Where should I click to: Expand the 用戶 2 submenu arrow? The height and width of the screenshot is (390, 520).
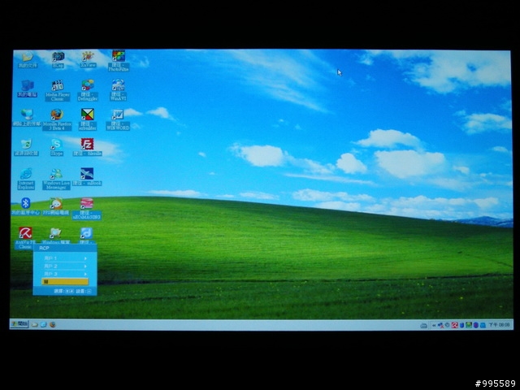85,266
